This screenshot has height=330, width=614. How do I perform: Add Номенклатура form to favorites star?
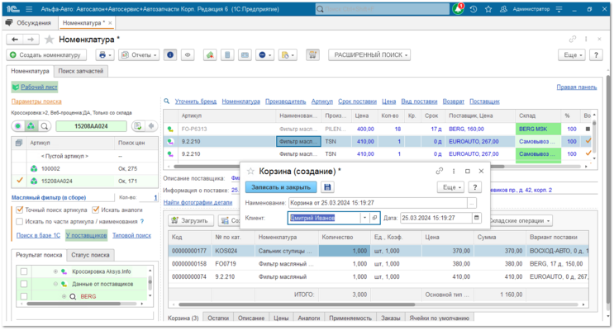pos(50,40)
